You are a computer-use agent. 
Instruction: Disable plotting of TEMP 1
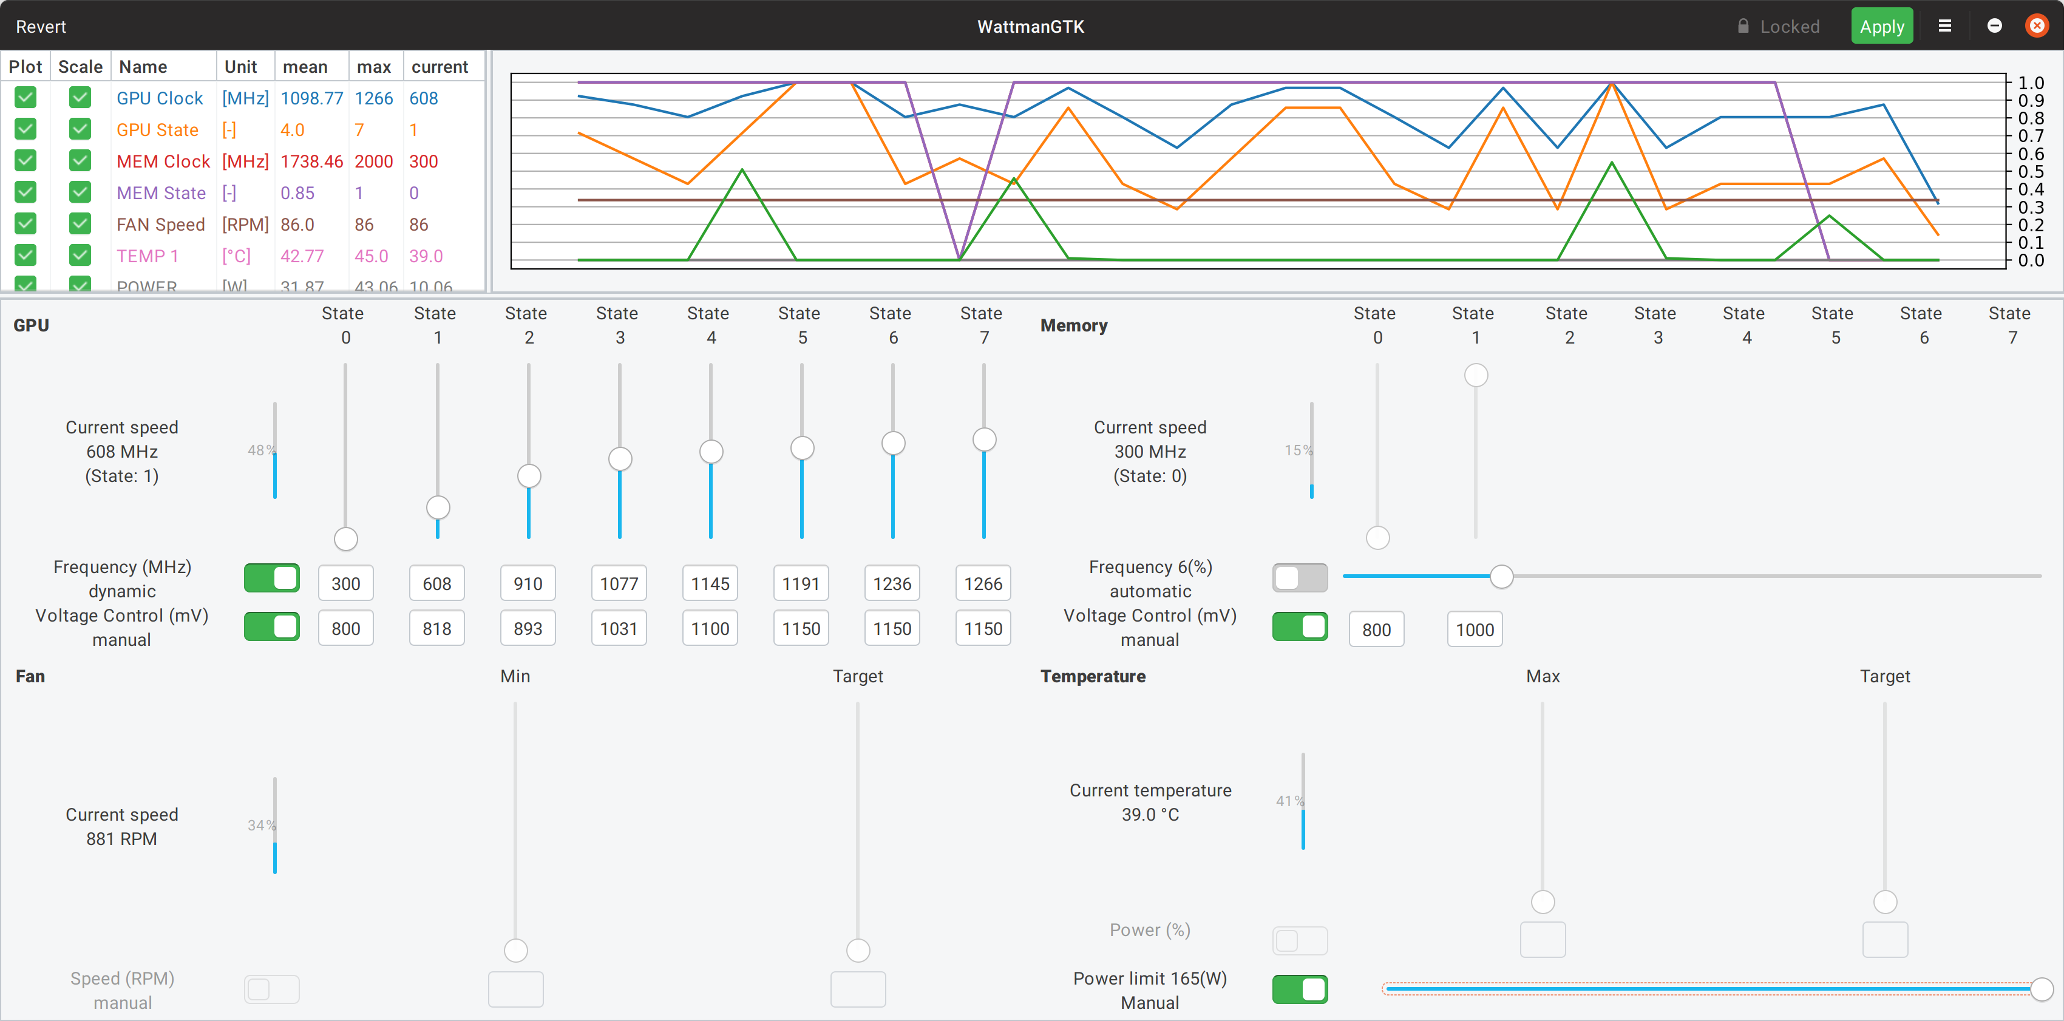(x=25, y=256)
